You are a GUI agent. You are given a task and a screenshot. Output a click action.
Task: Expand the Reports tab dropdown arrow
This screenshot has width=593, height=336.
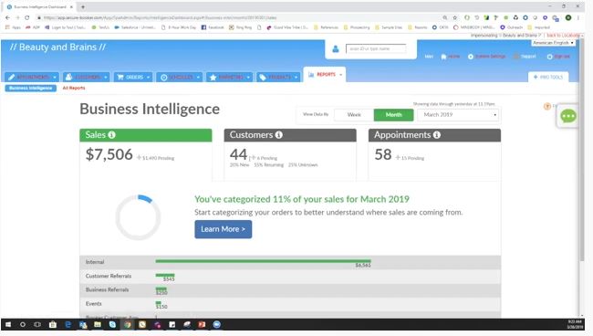[340, 75]
